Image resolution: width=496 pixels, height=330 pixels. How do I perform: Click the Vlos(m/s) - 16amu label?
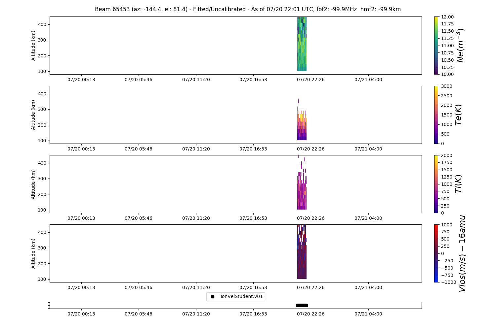(x=462, y=253)
